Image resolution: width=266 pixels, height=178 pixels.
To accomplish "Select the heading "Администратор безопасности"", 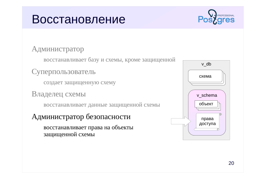I will pyautogui.click(x=81, y=117).
